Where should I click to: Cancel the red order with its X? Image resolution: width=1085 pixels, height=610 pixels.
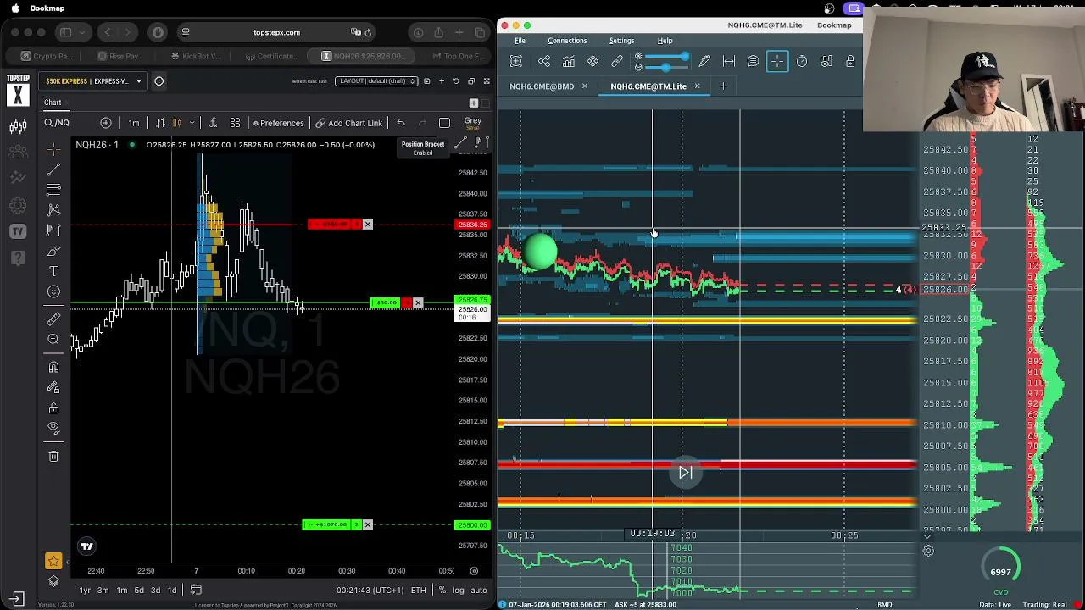tap(367, 225)
